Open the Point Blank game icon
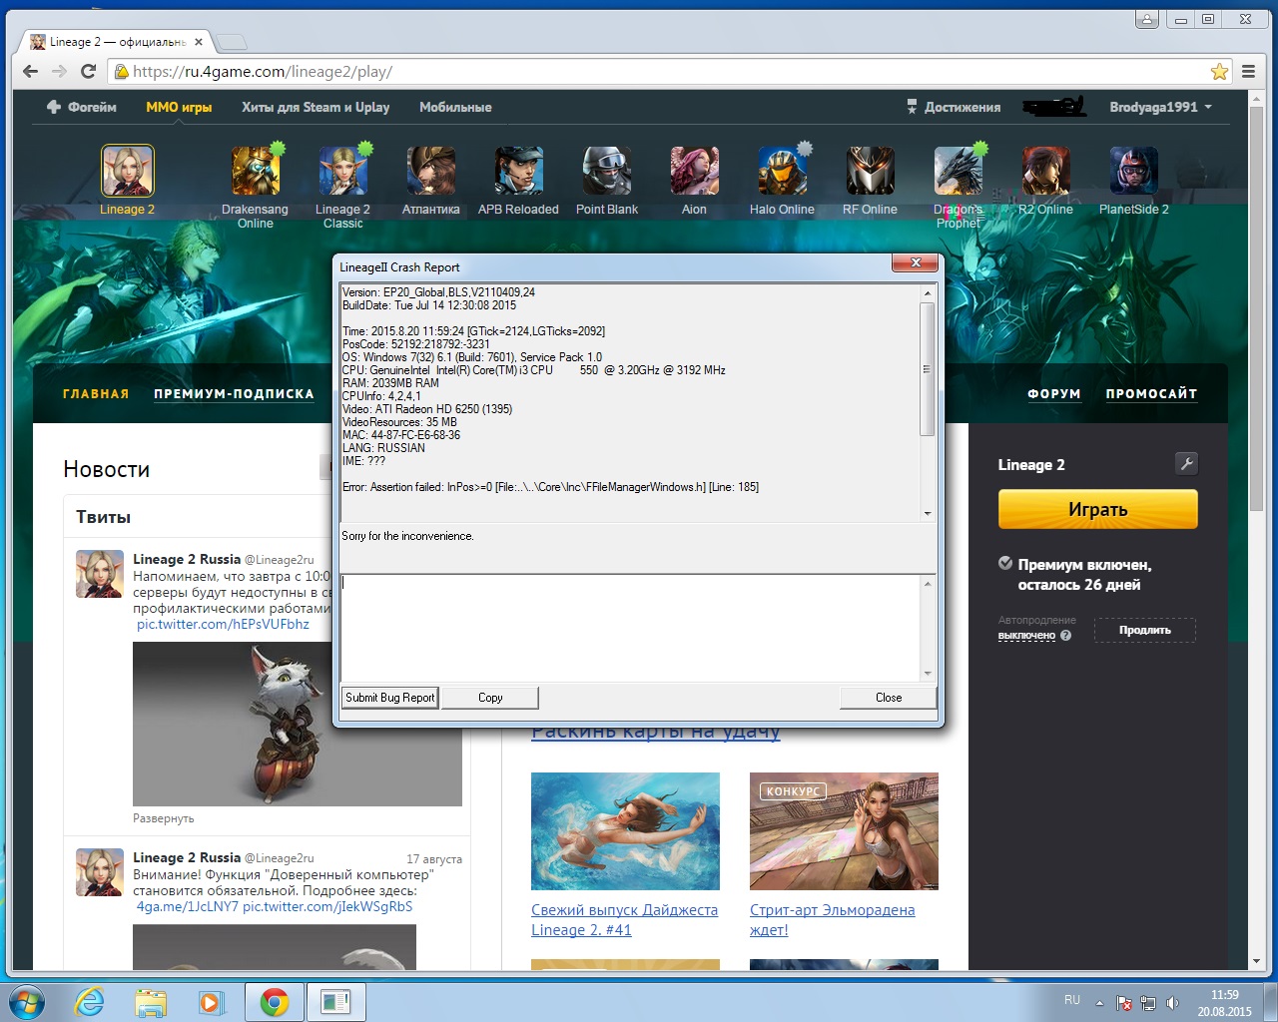1278x1022 pixels. pos(607,171)
